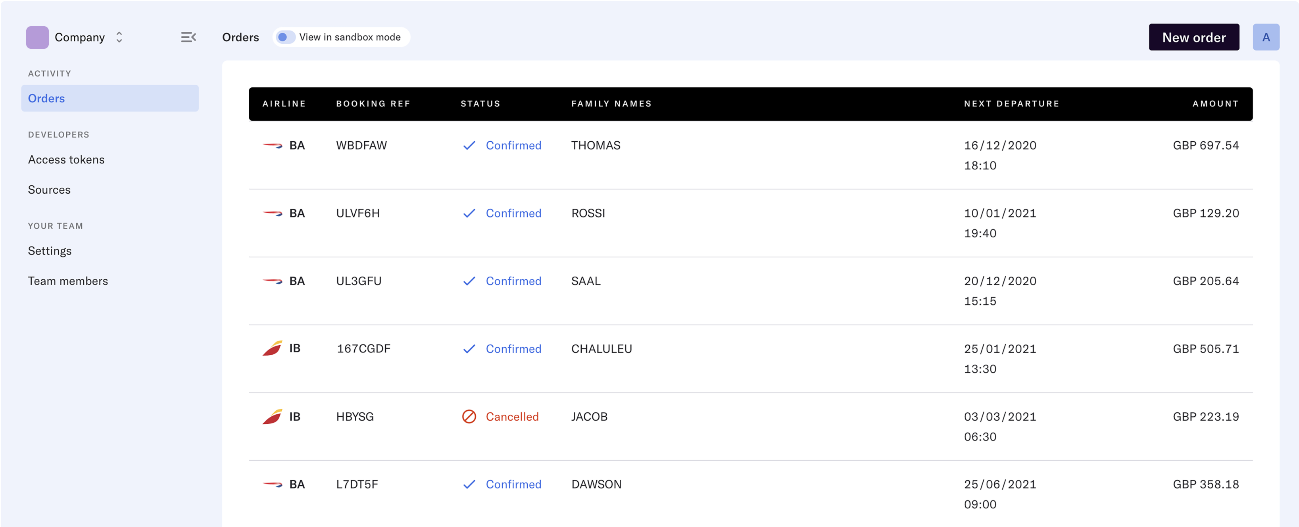Click departure date 25/06/2021
Screen dimensions: 1299x527
(1000, 484)
